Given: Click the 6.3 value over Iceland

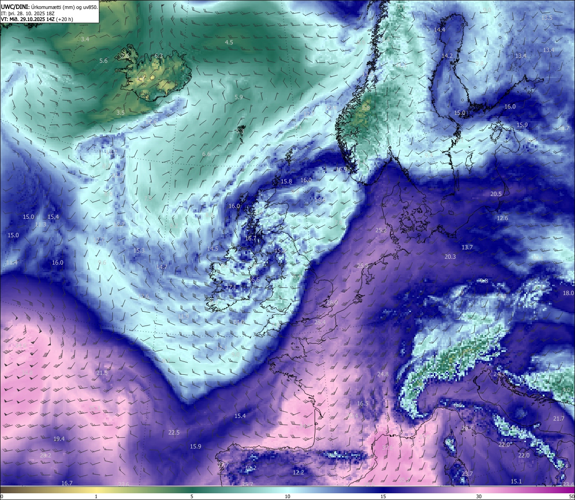Looking at the screenshot, I should 159,56.
